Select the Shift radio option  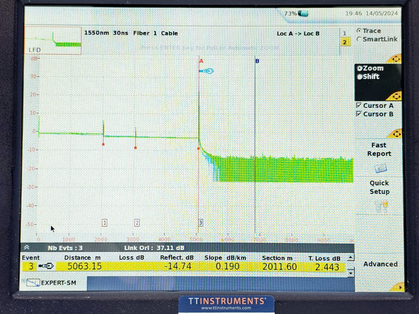click(360, 77)
